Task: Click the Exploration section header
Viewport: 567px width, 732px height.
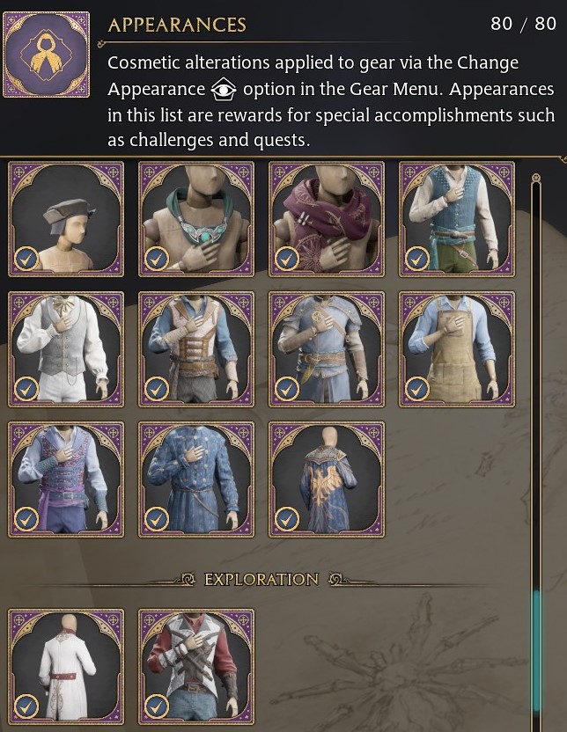Action: (x=261, y=579)
